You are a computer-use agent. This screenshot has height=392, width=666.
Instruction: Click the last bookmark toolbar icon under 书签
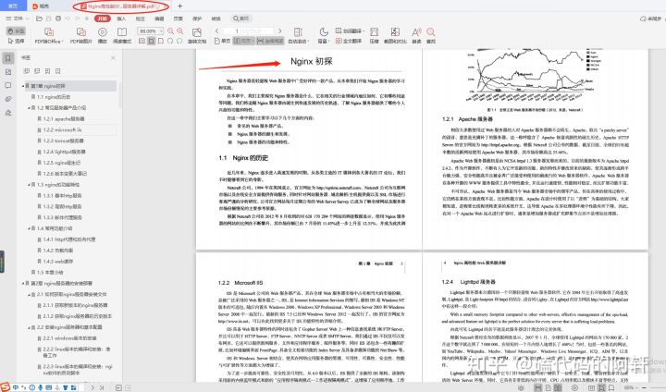[57, 71]
